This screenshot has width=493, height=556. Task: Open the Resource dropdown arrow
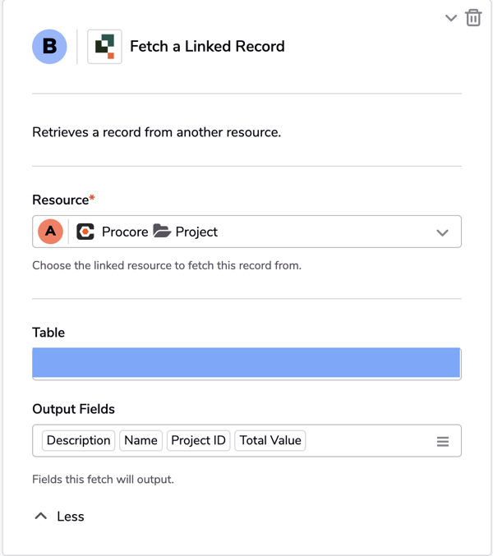(442, 232)
